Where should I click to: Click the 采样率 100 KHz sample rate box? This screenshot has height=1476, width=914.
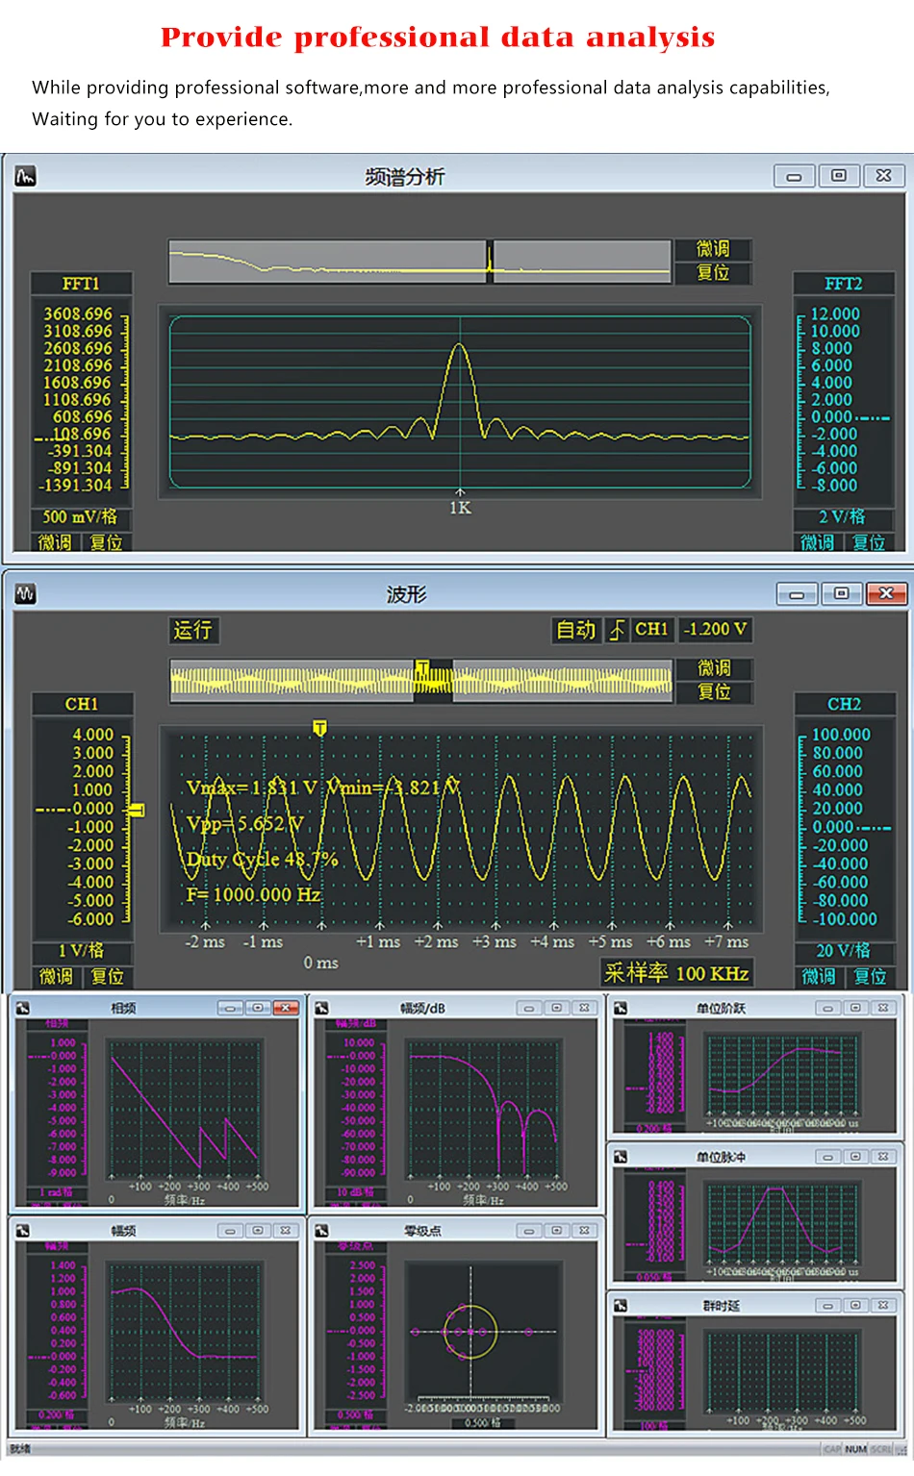[x=676, y=973]
